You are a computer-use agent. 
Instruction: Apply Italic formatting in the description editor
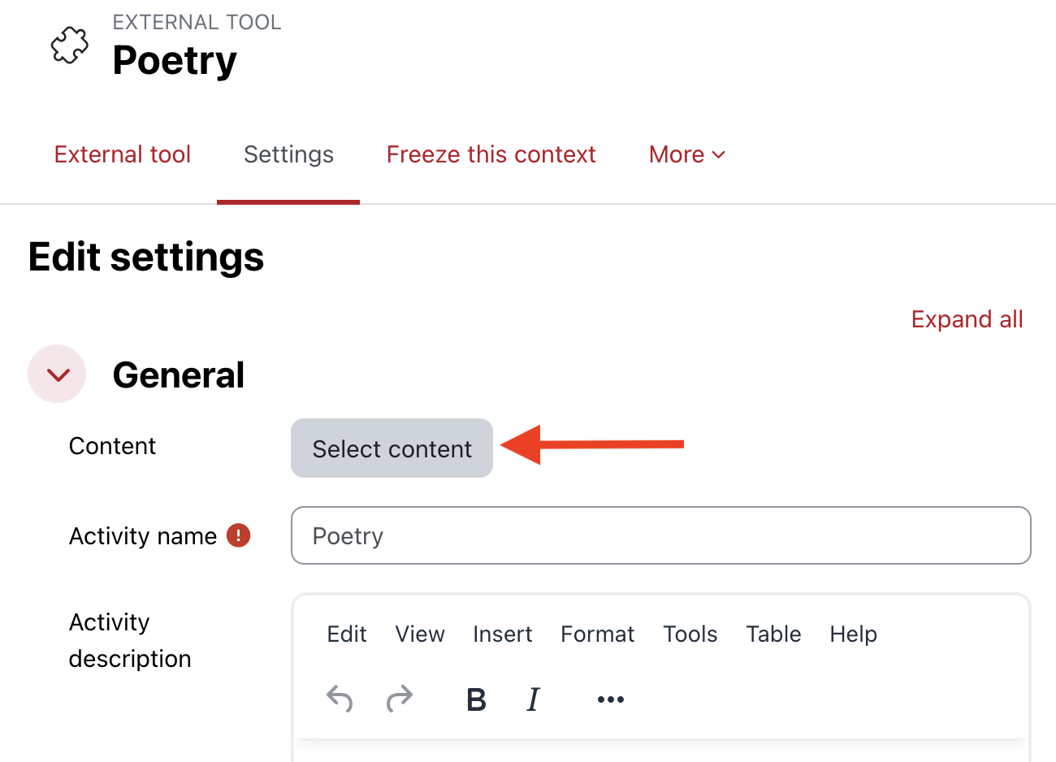click(x=532, y=699)
